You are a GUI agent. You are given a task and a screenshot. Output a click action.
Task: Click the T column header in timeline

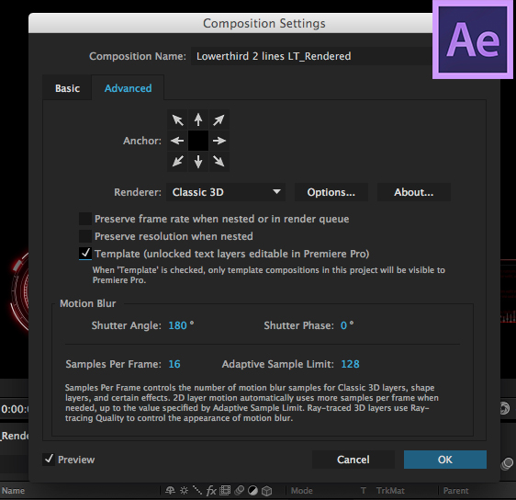coord(364,491)
